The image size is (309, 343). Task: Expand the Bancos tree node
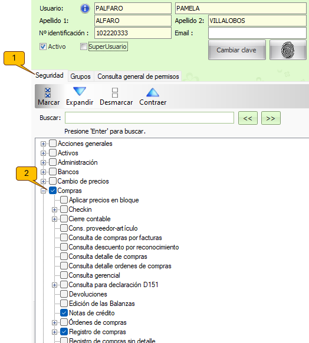click(x=43, y=172)
